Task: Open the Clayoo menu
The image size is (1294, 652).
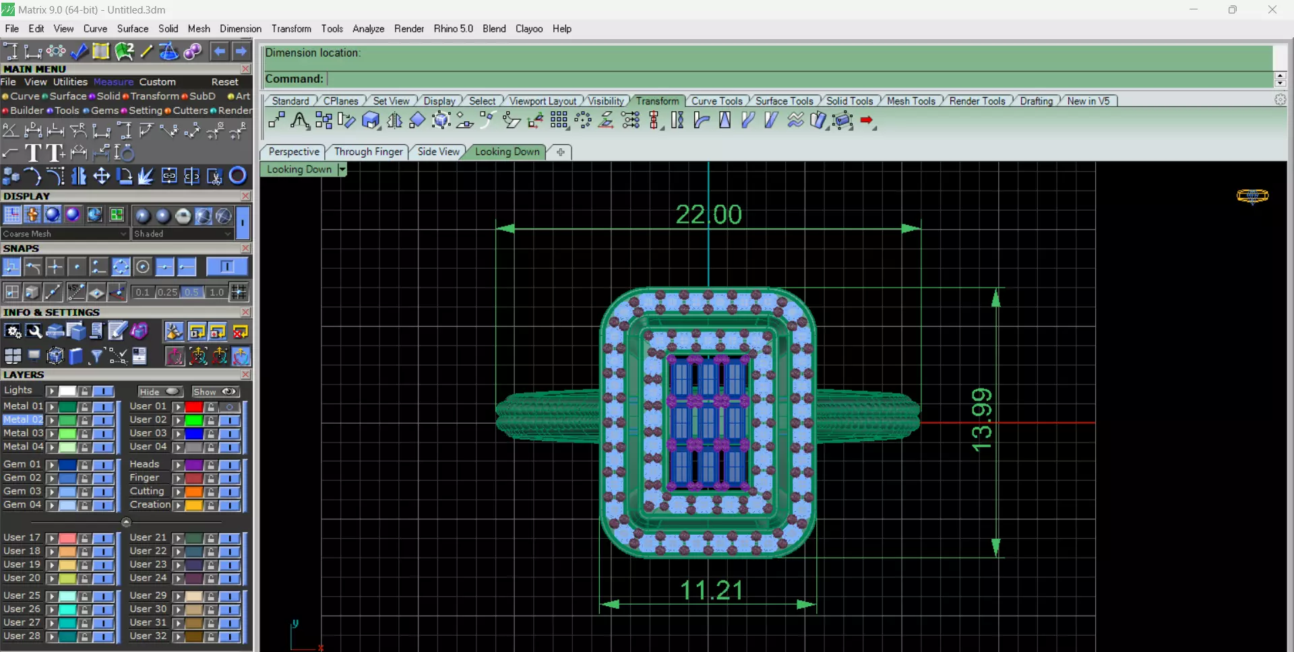Action: click(x=529, y=28)
